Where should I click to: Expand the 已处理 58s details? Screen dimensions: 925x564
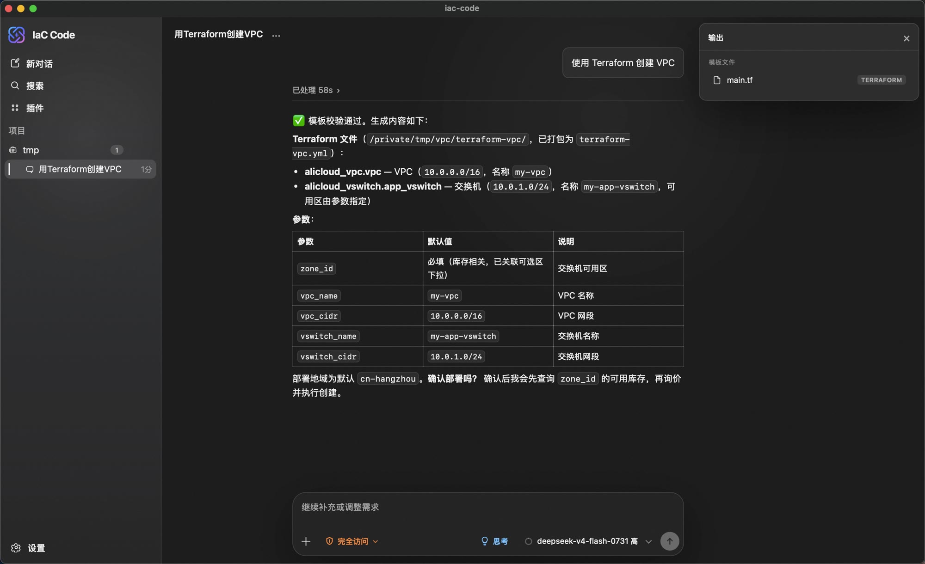(316, 90)
